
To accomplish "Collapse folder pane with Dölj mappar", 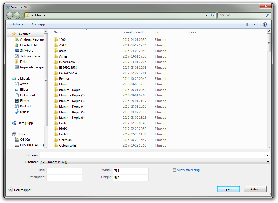I will (x=20, y=190).
